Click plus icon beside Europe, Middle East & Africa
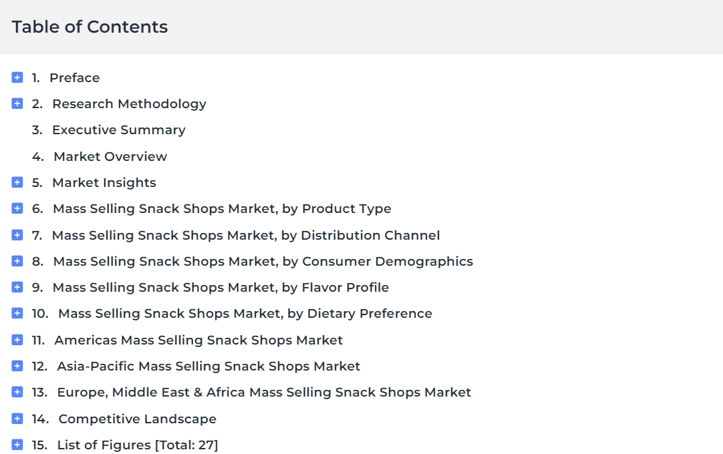723x454 pixels. point(17,392)
